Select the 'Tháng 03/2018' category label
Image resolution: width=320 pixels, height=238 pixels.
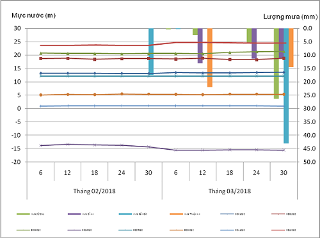(x=230, y=191)
